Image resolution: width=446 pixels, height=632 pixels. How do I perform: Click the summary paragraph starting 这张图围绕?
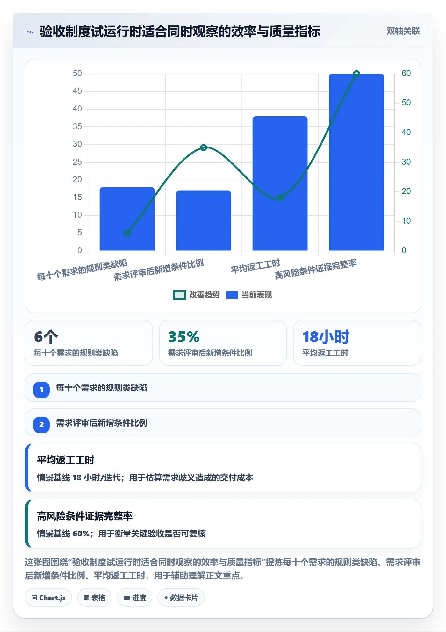(223, 569)
